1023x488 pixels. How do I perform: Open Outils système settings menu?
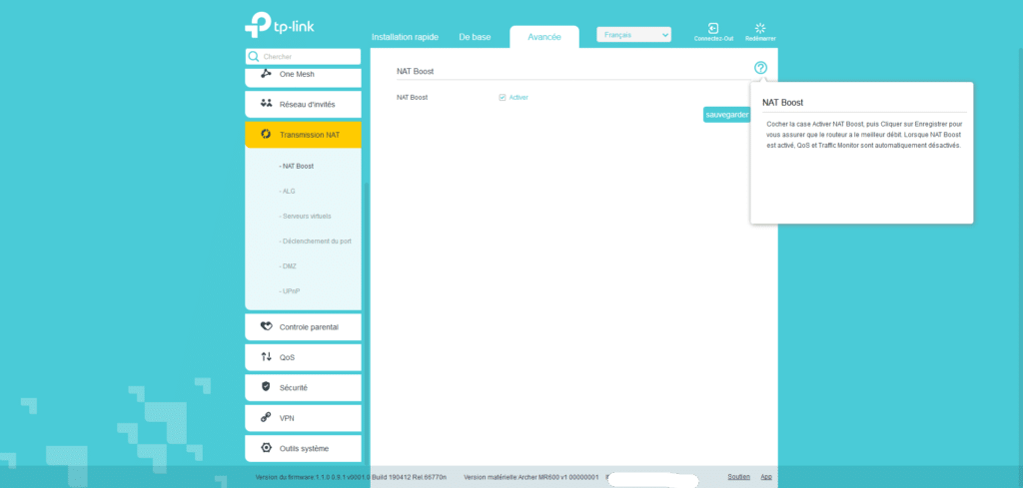pyautogui.click(x=303, y=448)
